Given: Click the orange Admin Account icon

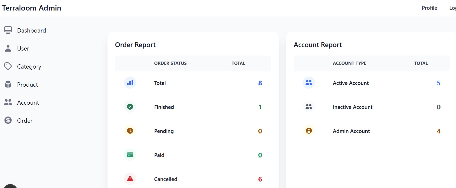Looking at the screenshot, I should (x=309, y=131).
